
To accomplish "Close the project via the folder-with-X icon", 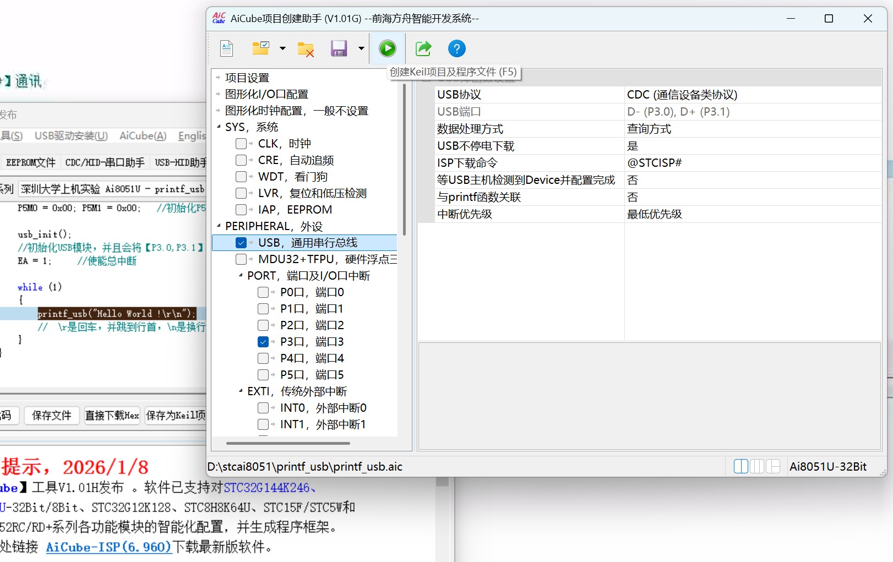I will click(306, 48).
